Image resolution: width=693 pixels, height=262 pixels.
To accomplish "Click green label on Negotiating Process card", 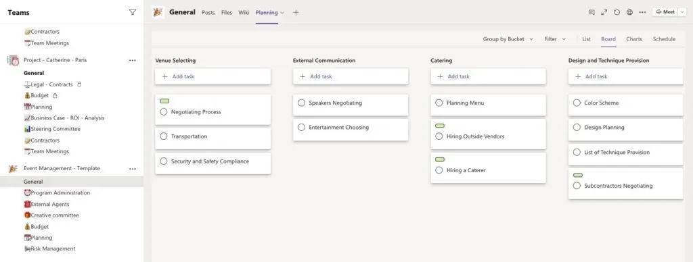I will (164, 101).
